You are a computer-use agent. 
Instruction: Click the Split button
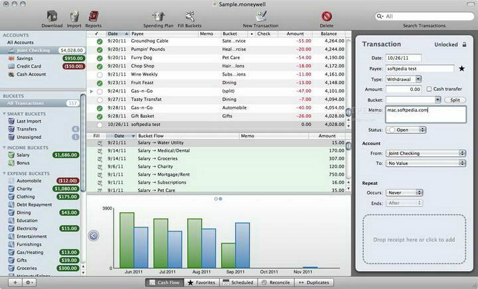pos(455,99)
